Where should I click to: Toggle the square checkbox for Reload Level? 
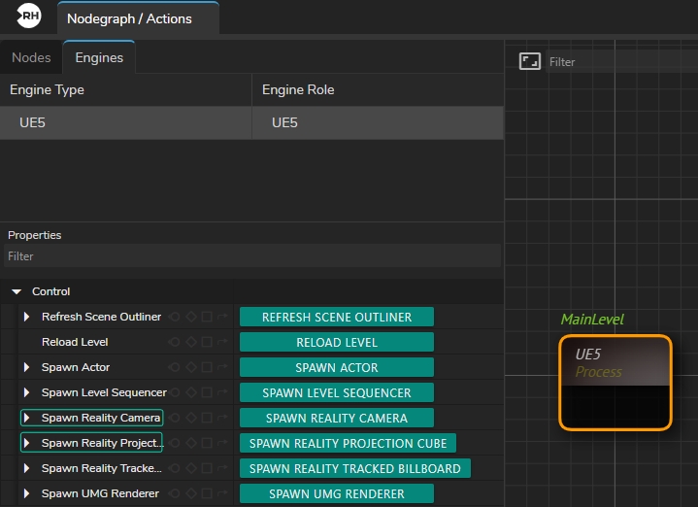[x=207, y=342]
